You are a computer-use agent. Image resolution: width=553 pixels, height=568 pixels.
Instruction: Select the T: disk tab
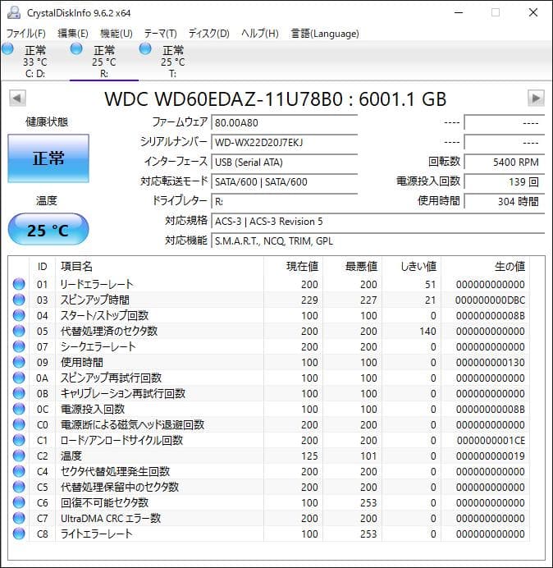[x=173, y=62]
